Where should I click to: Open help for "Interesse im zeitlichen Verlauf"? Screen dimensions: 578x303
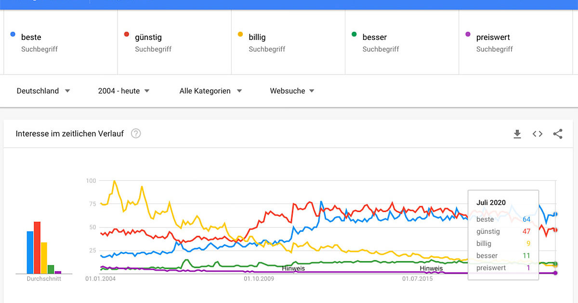point(135,134)
